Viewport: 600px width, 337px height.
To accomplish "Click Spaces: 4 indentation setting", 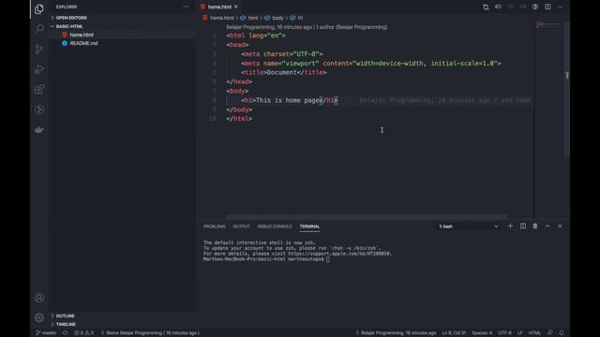I will click(x=482, y=333).
